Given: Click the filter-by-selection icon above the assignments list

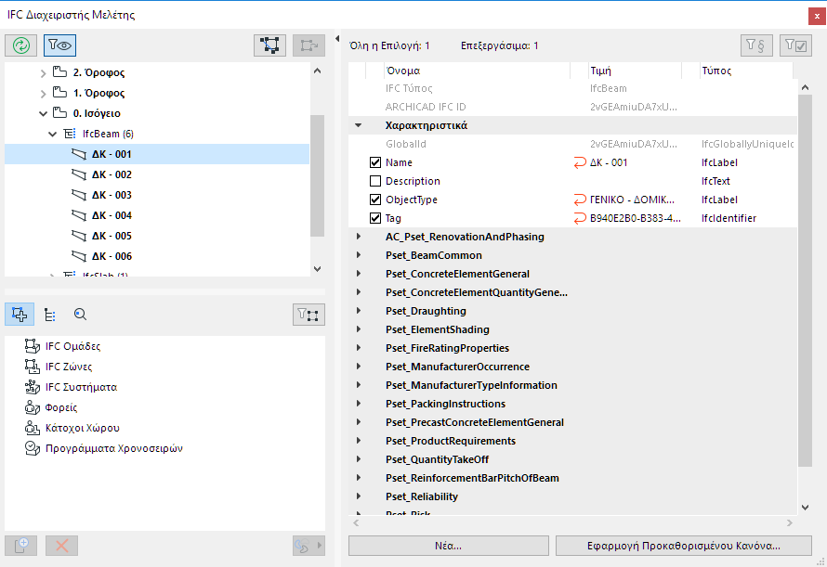Looking at the screenshot, I should coord(308,315).
